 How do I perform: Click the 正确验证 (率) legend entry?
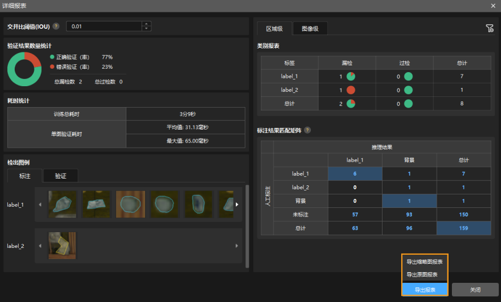pos(69,57)
